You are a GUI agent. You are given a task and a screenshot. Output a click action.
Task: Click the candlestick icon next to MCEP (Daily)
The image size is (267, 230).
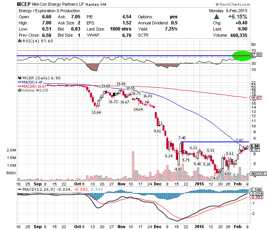pos(19,78)
